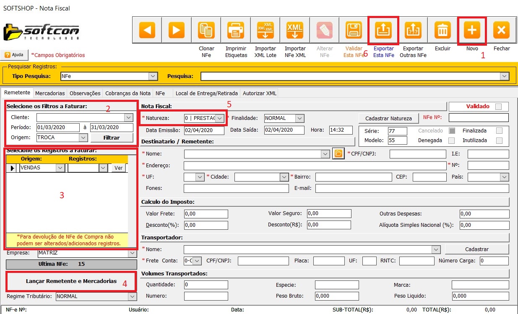Click the Novo plus icon

[472, 30]
